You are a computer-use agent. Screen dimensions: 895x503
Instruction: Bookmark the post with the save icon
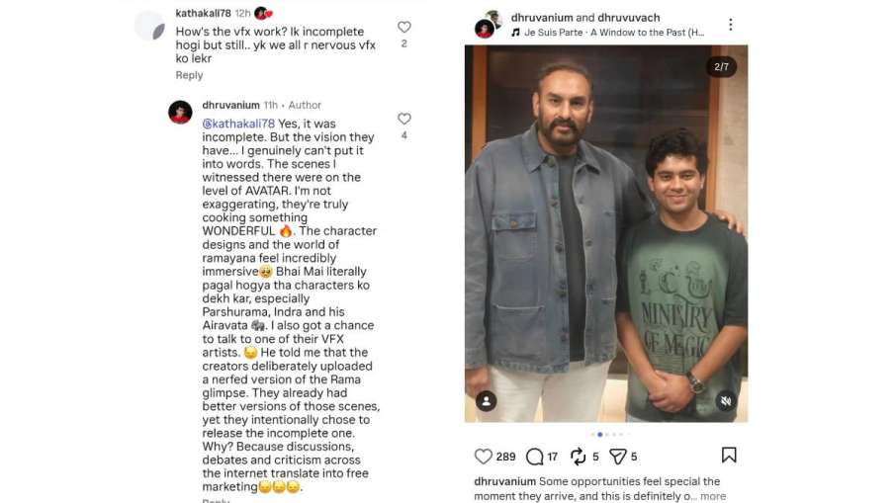click(x=728, y=456)
